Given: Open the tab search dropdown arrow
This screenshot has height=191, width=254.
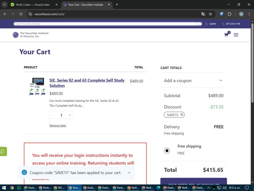Looking at the screenshot, I should tap(4, 4).
